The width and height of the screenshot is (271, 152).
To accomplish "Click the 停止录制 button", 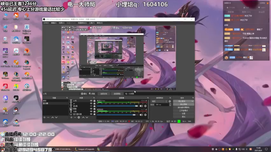I will tap(184, 104).
